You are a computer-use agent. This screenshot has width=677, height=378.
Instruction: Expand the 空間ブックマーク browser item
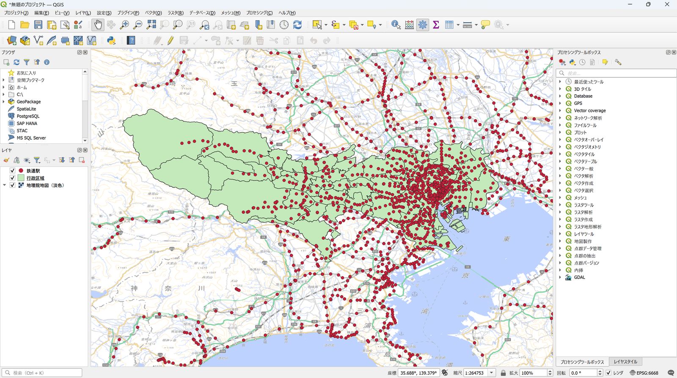4,80
